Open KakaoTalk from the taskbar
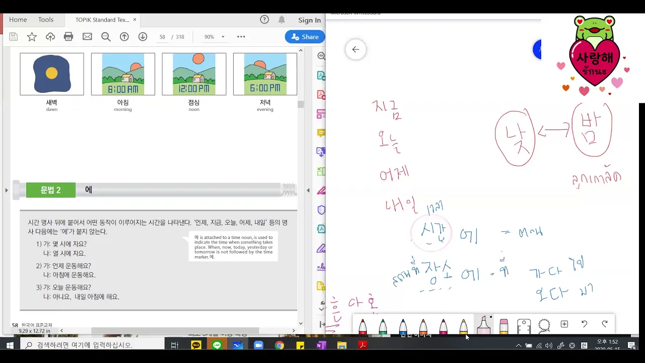The image size is (645, 363). [x=196, y=345]
